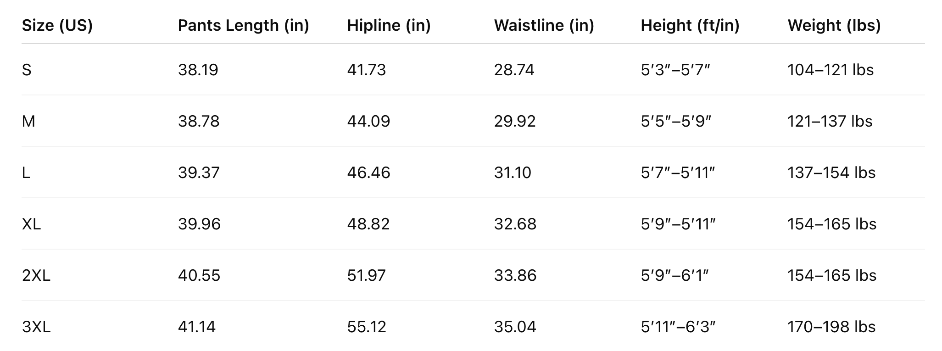The width and height of the screenshot is (942, 351).
Task: Click the Waistline (in) column header
Action: pos(544,25)
